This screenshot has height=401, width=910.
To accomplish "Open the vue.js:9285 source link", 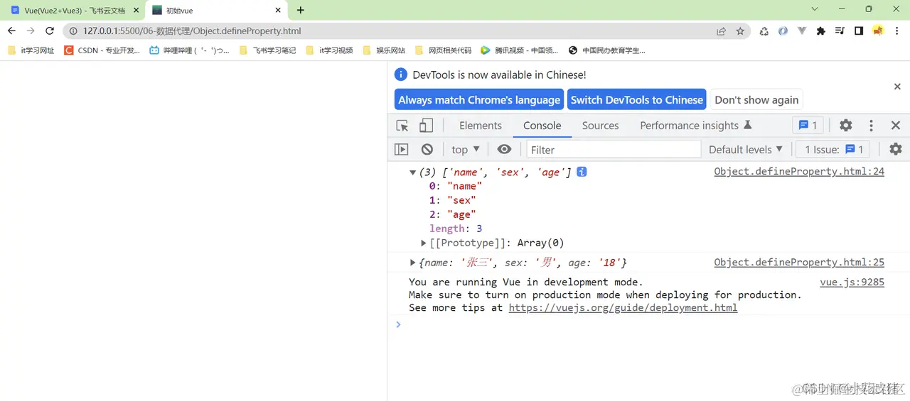I will (852, 282).
